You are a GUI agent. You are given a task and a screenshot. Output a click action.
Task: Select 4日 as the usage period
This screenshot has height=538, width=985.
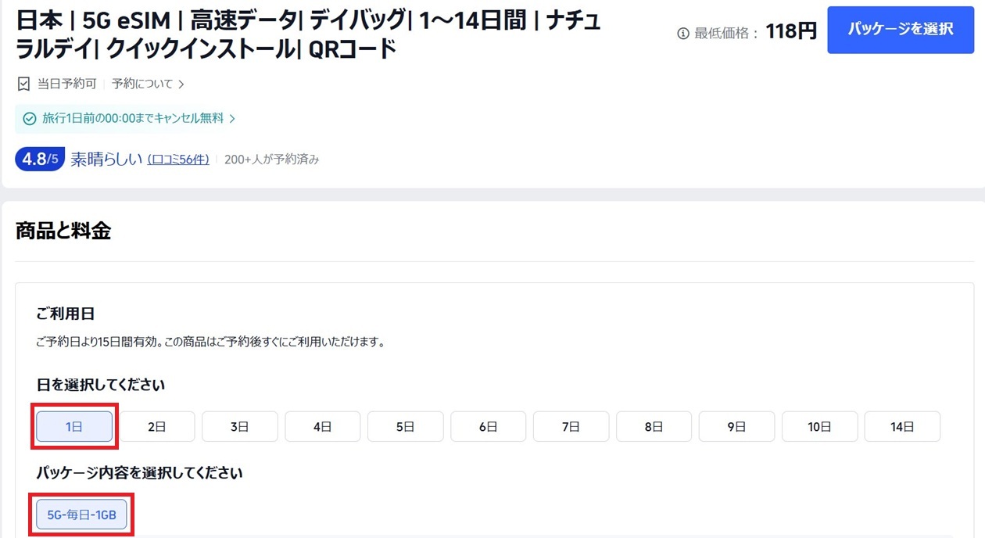coord(323,427)
